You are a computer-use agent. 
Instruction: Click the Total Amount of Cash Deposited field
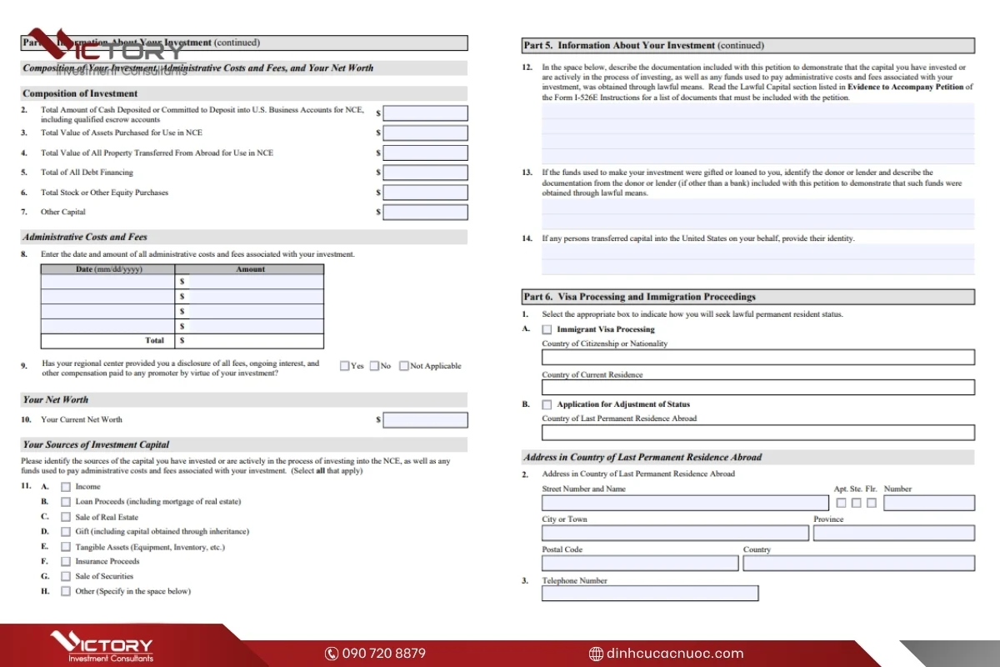click(425, 113)
